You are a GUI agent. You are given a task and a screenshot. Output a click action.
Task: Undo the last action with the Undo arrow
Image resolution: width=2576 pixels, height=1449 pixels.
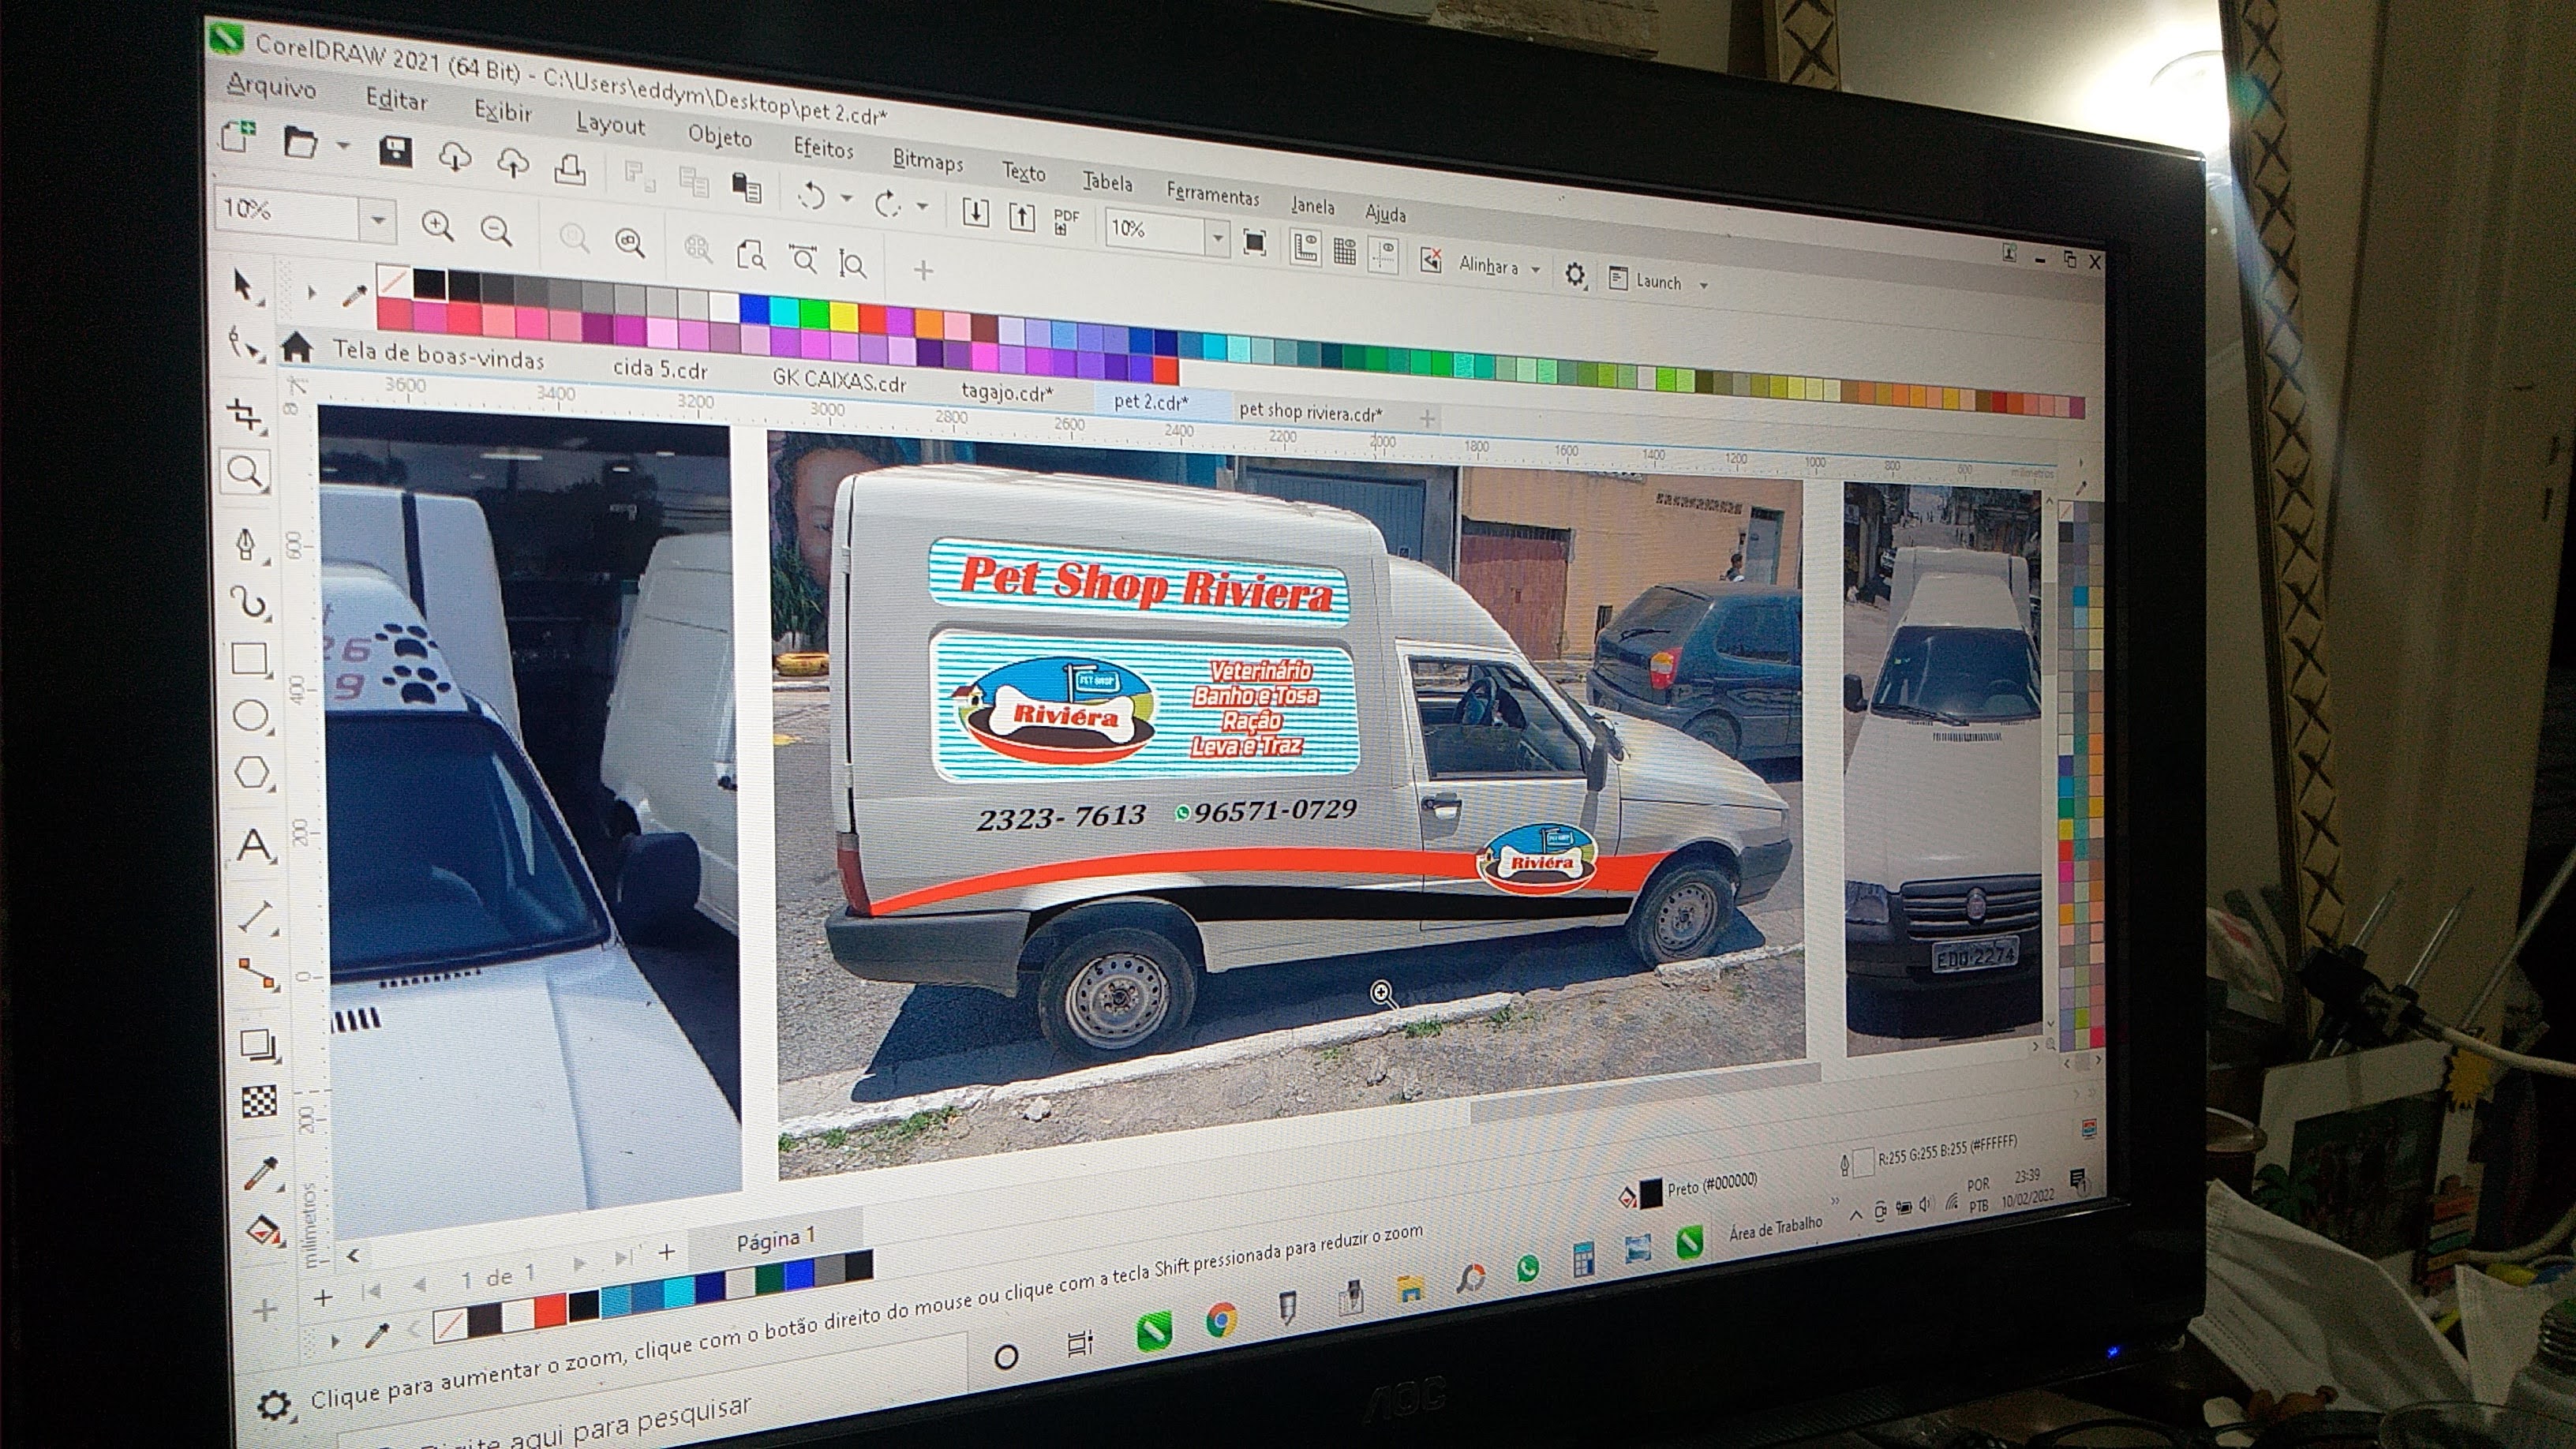(x=812, y=195)
